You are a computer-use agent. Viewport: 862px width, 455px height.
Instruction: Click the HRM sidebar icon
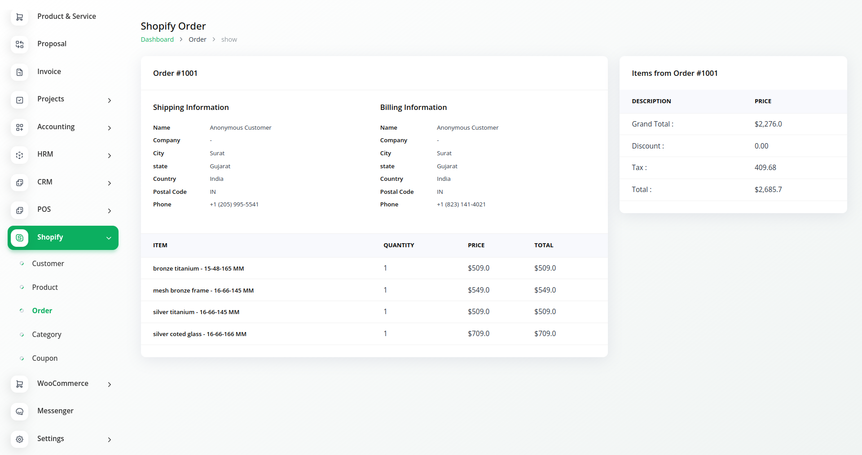(x=19, y=155)
